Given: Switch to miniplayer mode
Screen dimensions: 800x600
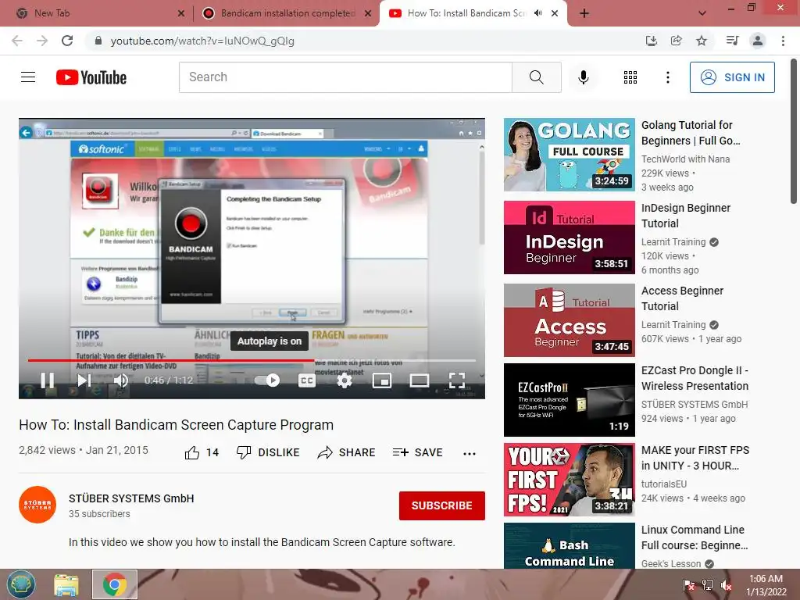Looking at the screenshot, I should [382, 380].
